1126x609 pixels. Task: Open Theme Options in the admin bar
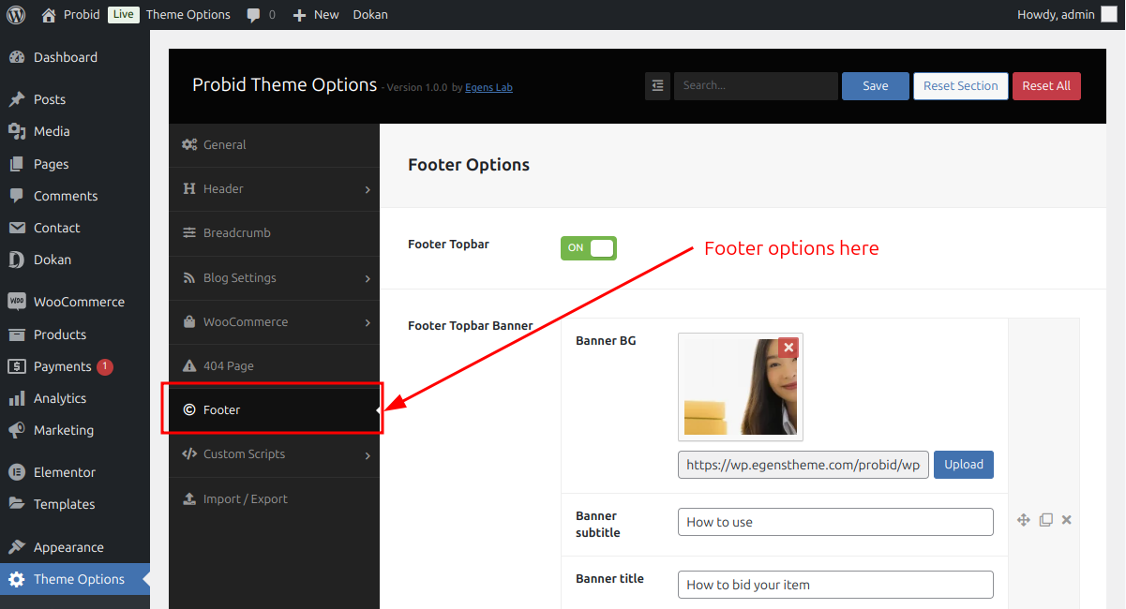188,14
